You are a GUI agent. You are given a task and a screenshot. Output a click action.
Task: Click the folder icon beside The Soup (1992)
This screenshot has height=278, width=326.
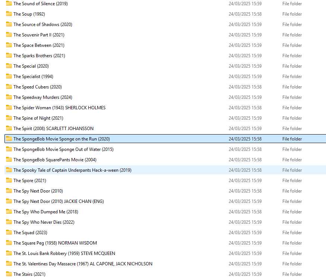9,14
